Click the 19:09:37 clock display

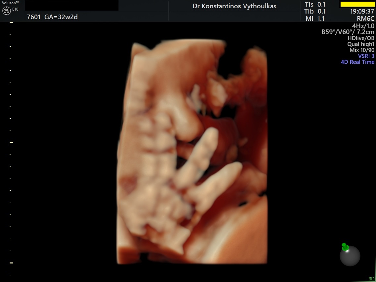[x=362, y=12]
